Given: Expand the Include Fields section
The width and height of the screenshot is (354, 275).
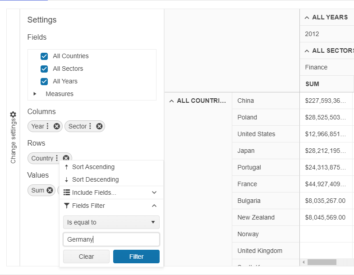Looking at the screenshot, I should point(154,192).
